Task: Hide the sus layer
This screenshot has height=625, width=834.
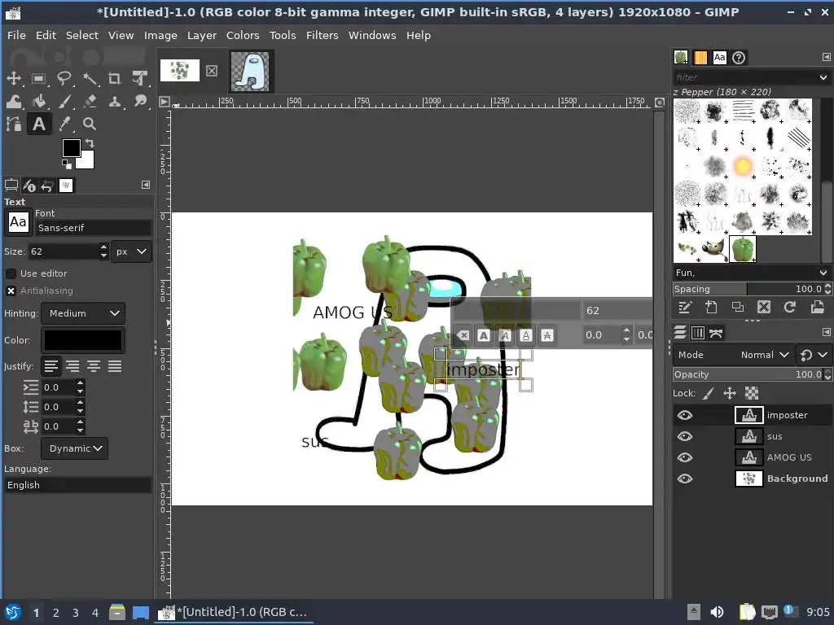Action: point(685,436)
